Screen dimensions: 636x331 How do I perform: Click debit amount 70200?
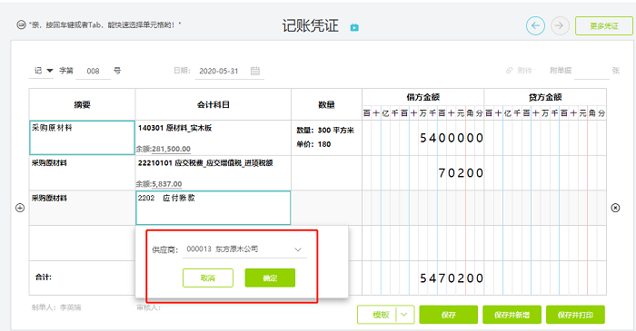[461, 173]
